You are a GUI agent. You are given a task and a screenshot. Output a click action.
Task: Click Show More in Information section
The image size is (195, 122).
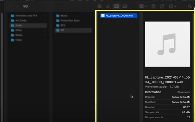[184, 92]
